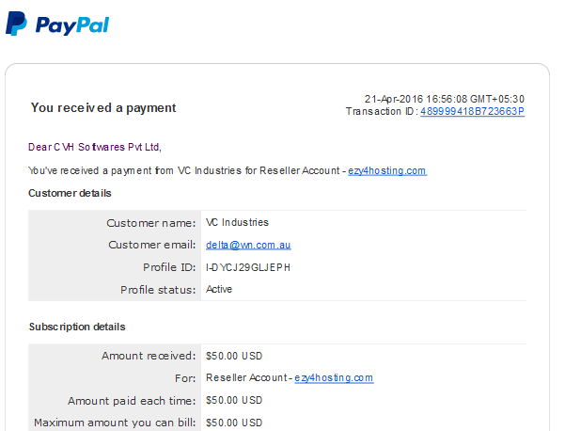Open ezy4hosting.com link in For row

(x=334, y=377)
